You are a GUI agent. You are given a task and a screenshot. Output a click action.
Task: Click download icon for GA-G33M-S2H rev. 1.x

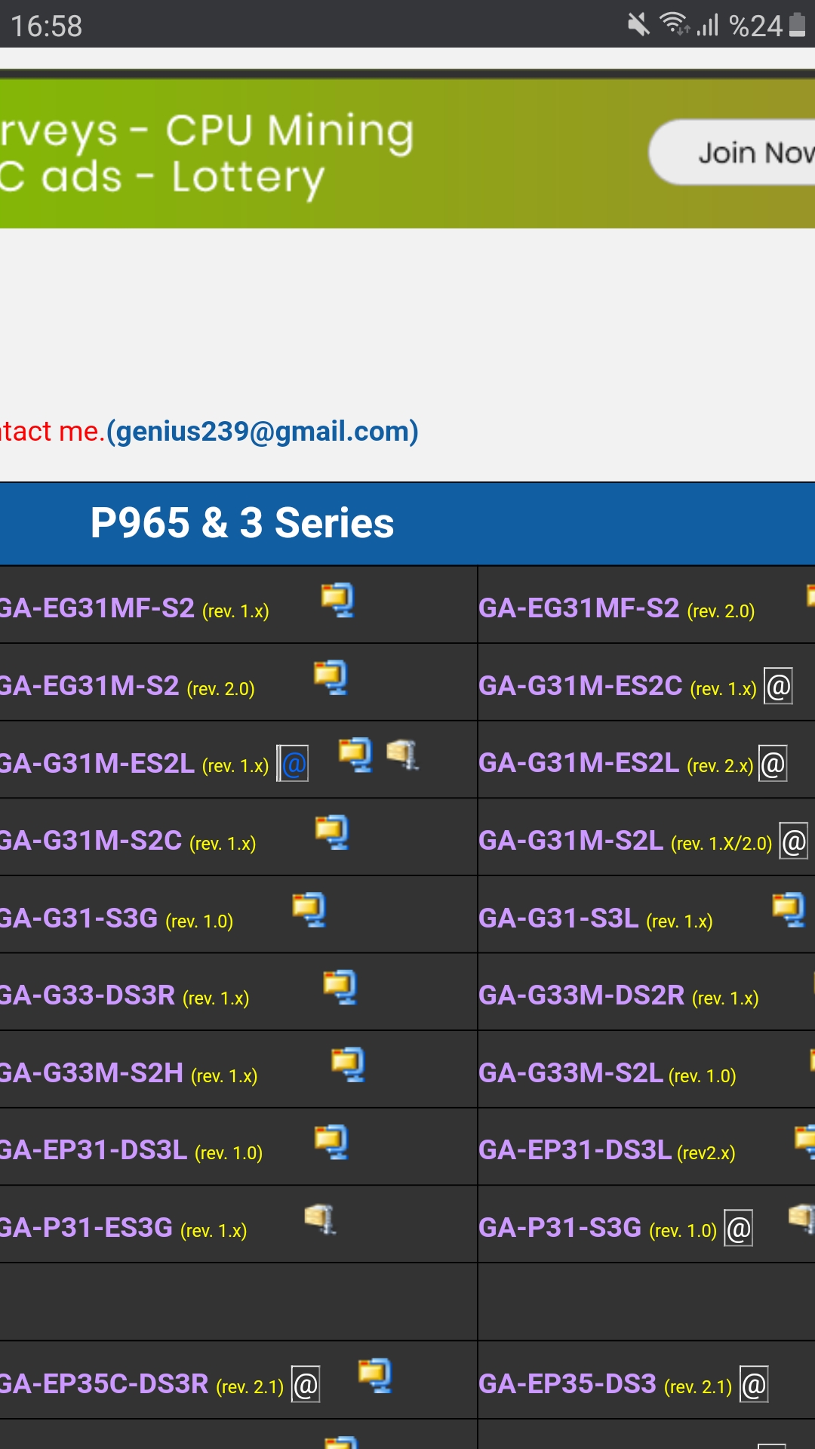(x=348, y=1064)
